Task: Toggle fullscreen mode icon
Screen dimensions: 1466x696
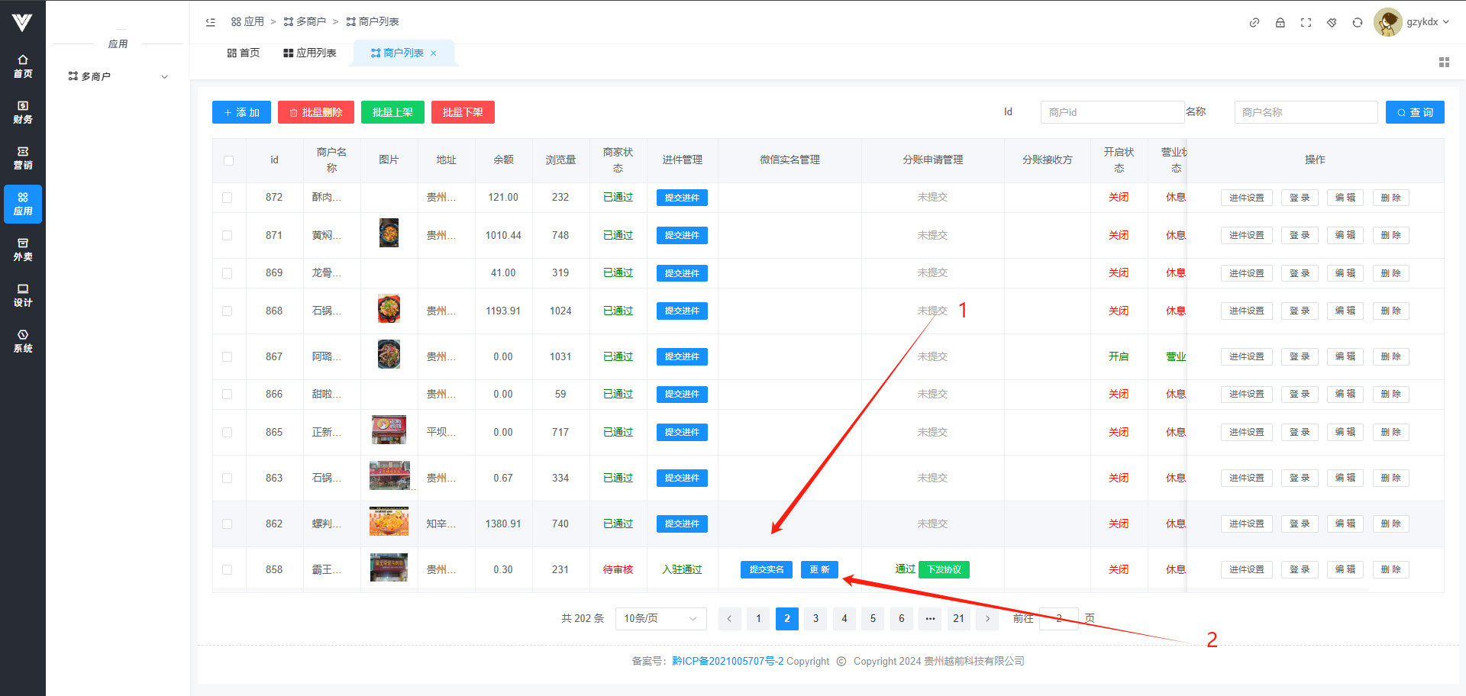Action: tap(1306, 23)
